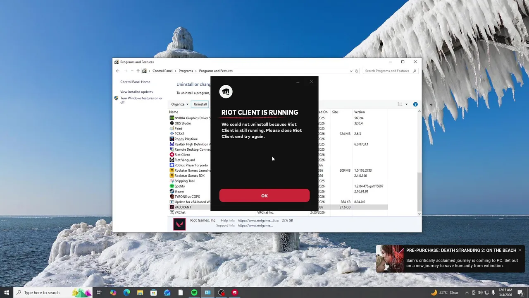Close the Riot Client dialog

[312, 82]
